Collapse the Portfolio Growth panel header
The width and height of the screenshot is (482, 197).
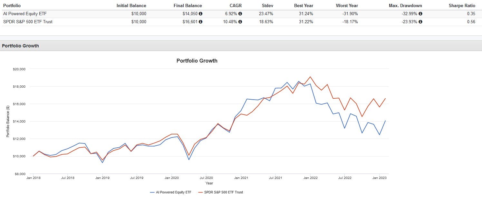20,46
